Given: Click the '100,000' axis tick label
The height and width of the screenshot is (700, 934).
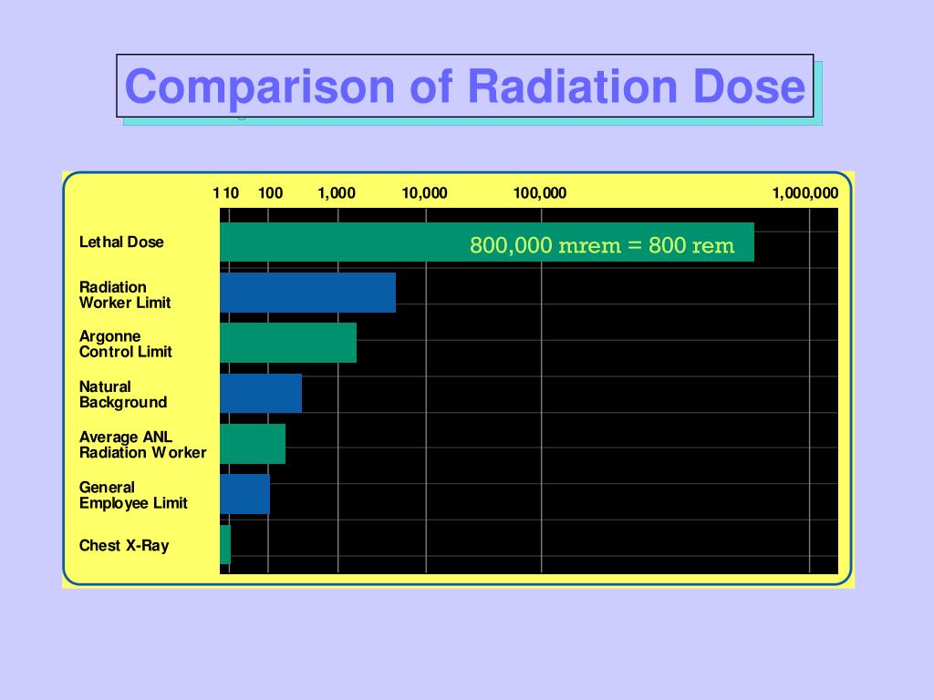Looking at the screenshot, I should point(540,193).
